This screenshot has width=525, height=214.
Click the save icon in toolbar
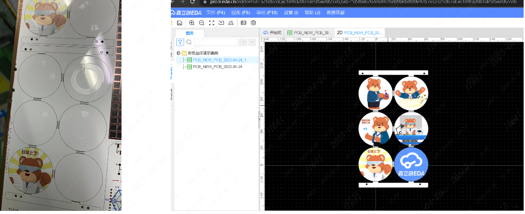click(x=180, y=23)
